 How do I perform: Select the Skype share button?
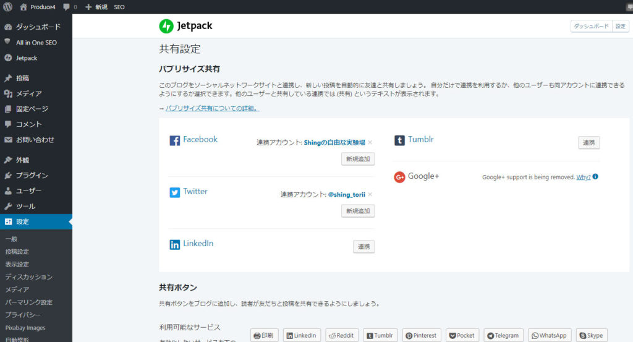(592, 336)
